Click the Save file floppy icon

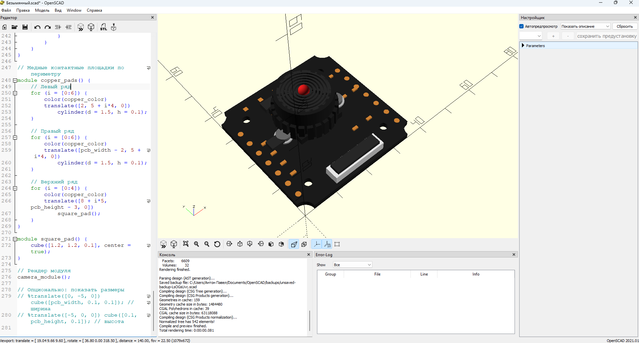pyautogui.click(x=25, y=27)
